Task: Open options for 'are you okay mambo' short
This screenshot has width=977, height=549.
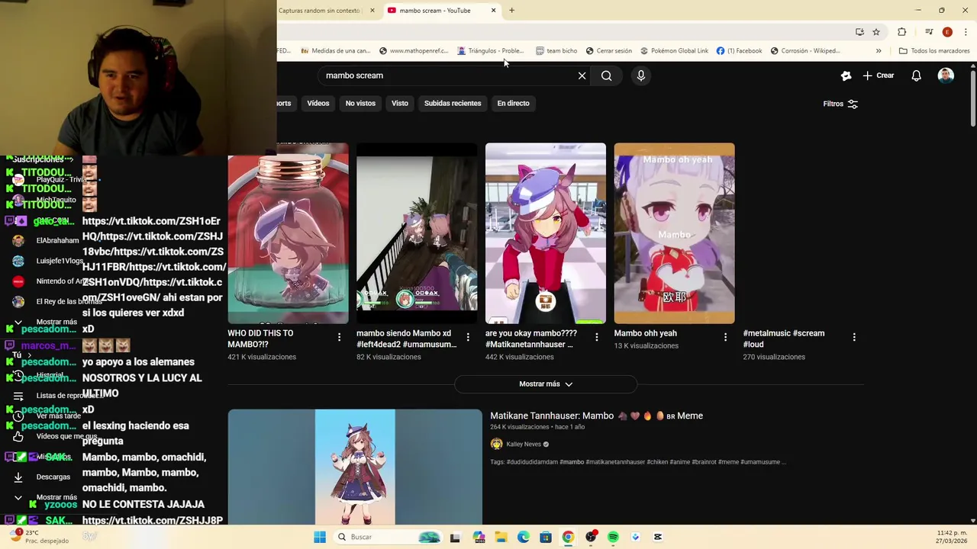Action: click(x=597, y=337)
